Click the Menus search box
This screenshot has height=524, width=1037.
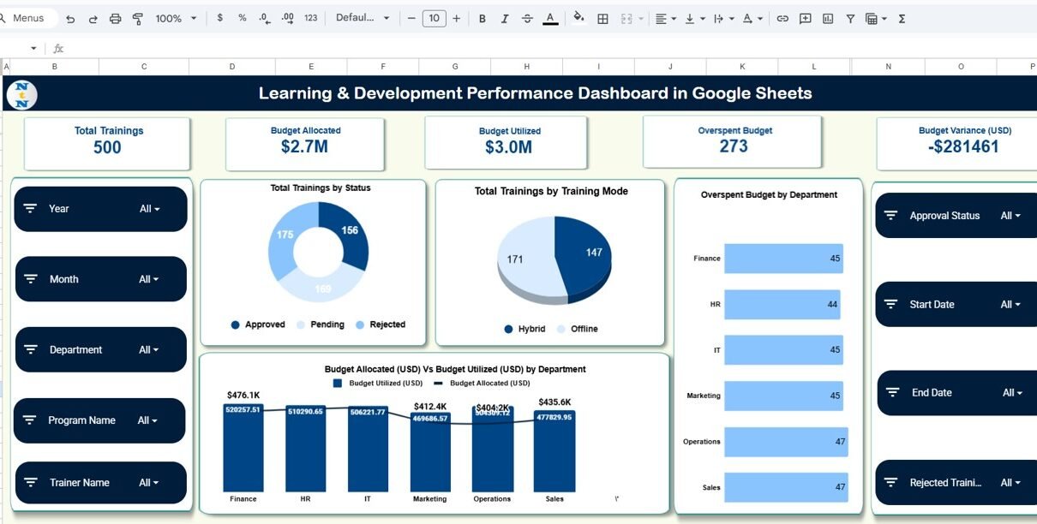click(x=29, y=19)
